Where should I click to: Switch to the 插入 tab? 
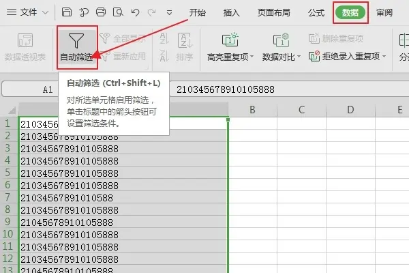(231, 12)
